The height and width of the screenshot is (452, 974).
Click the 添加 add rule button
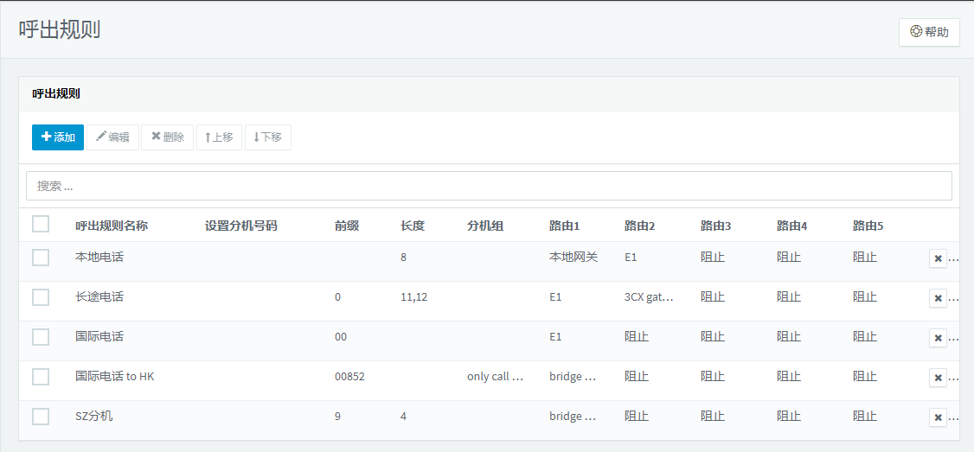click(58, 137)
